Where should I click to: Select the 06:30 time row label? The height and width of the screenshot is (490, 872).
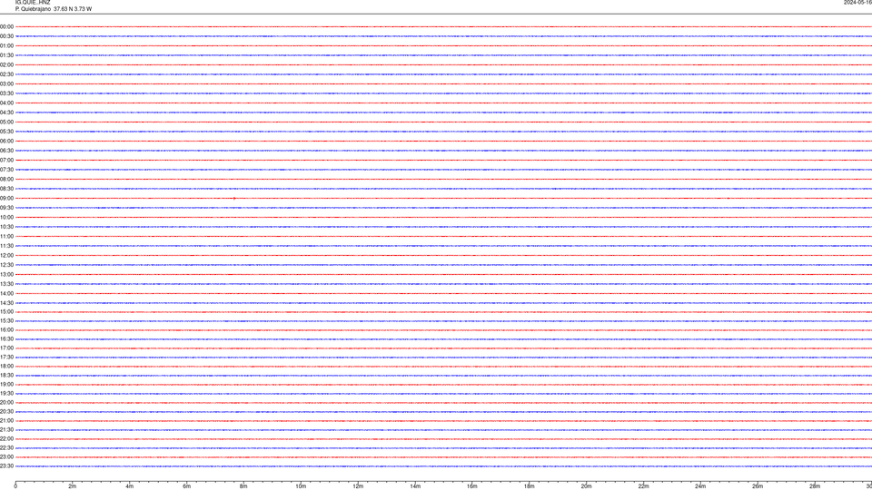(x=6, y=151)
